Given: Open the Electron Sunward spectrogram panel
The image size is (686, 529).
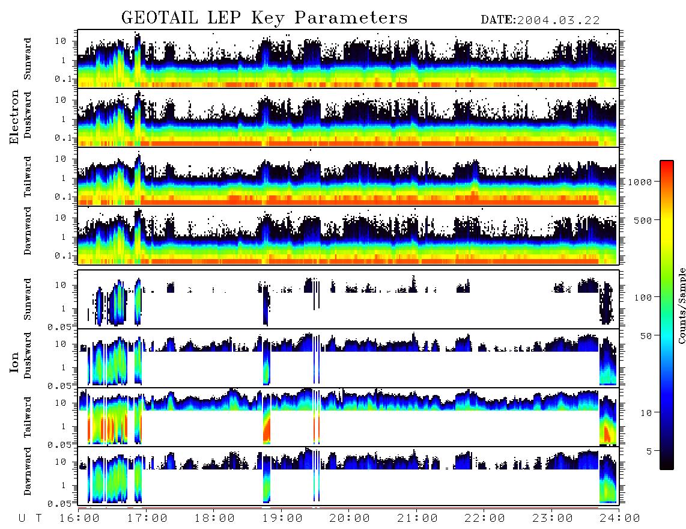Looking at the screenshot, I should click(348, 59).
